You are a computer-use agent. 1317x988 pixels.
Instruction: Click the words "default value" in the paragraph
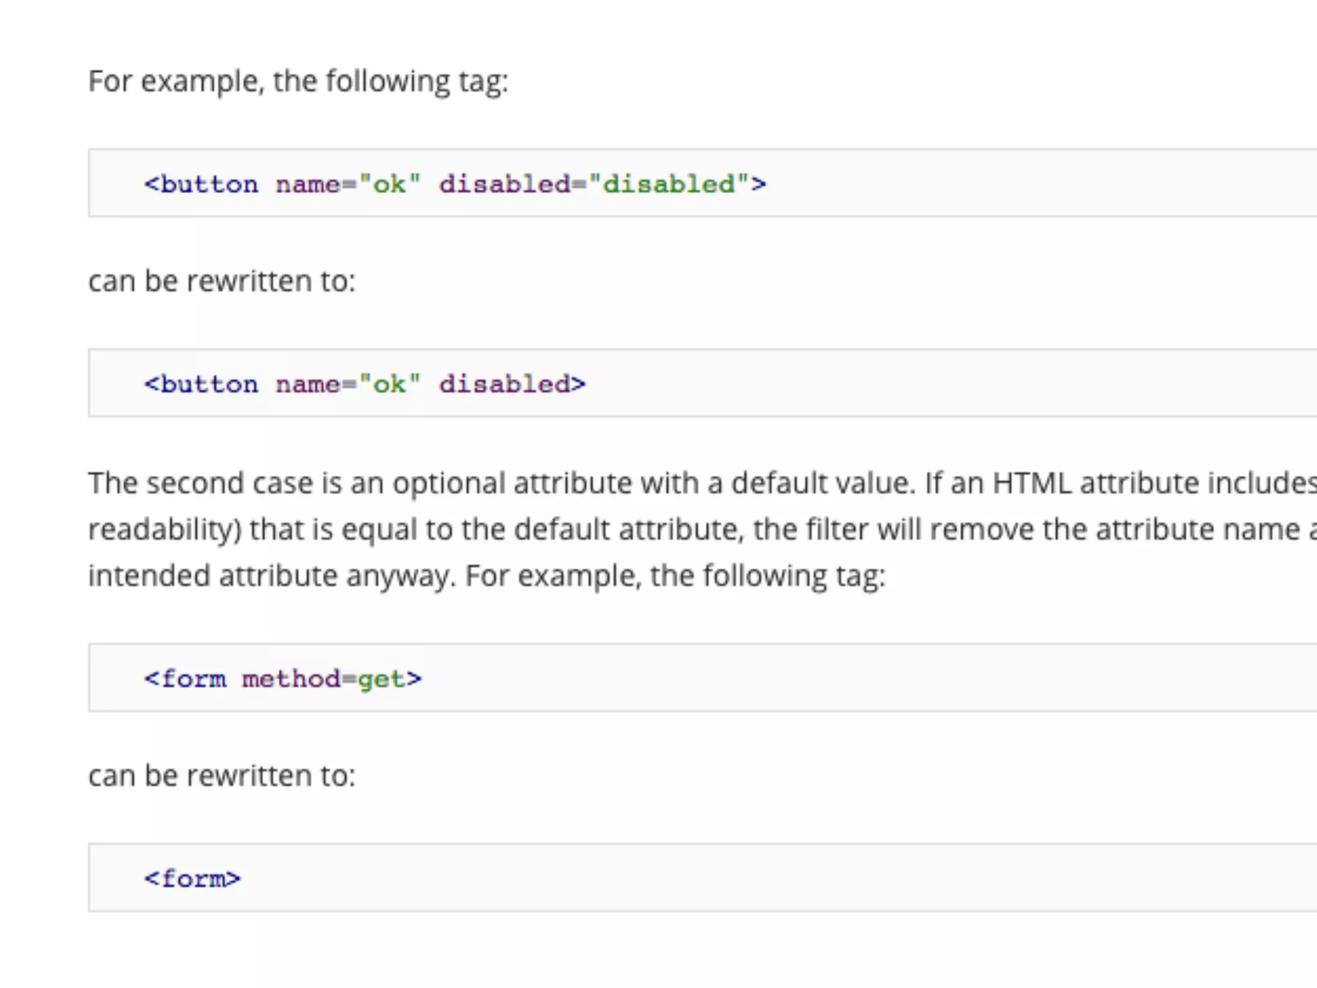pos(822,484)
